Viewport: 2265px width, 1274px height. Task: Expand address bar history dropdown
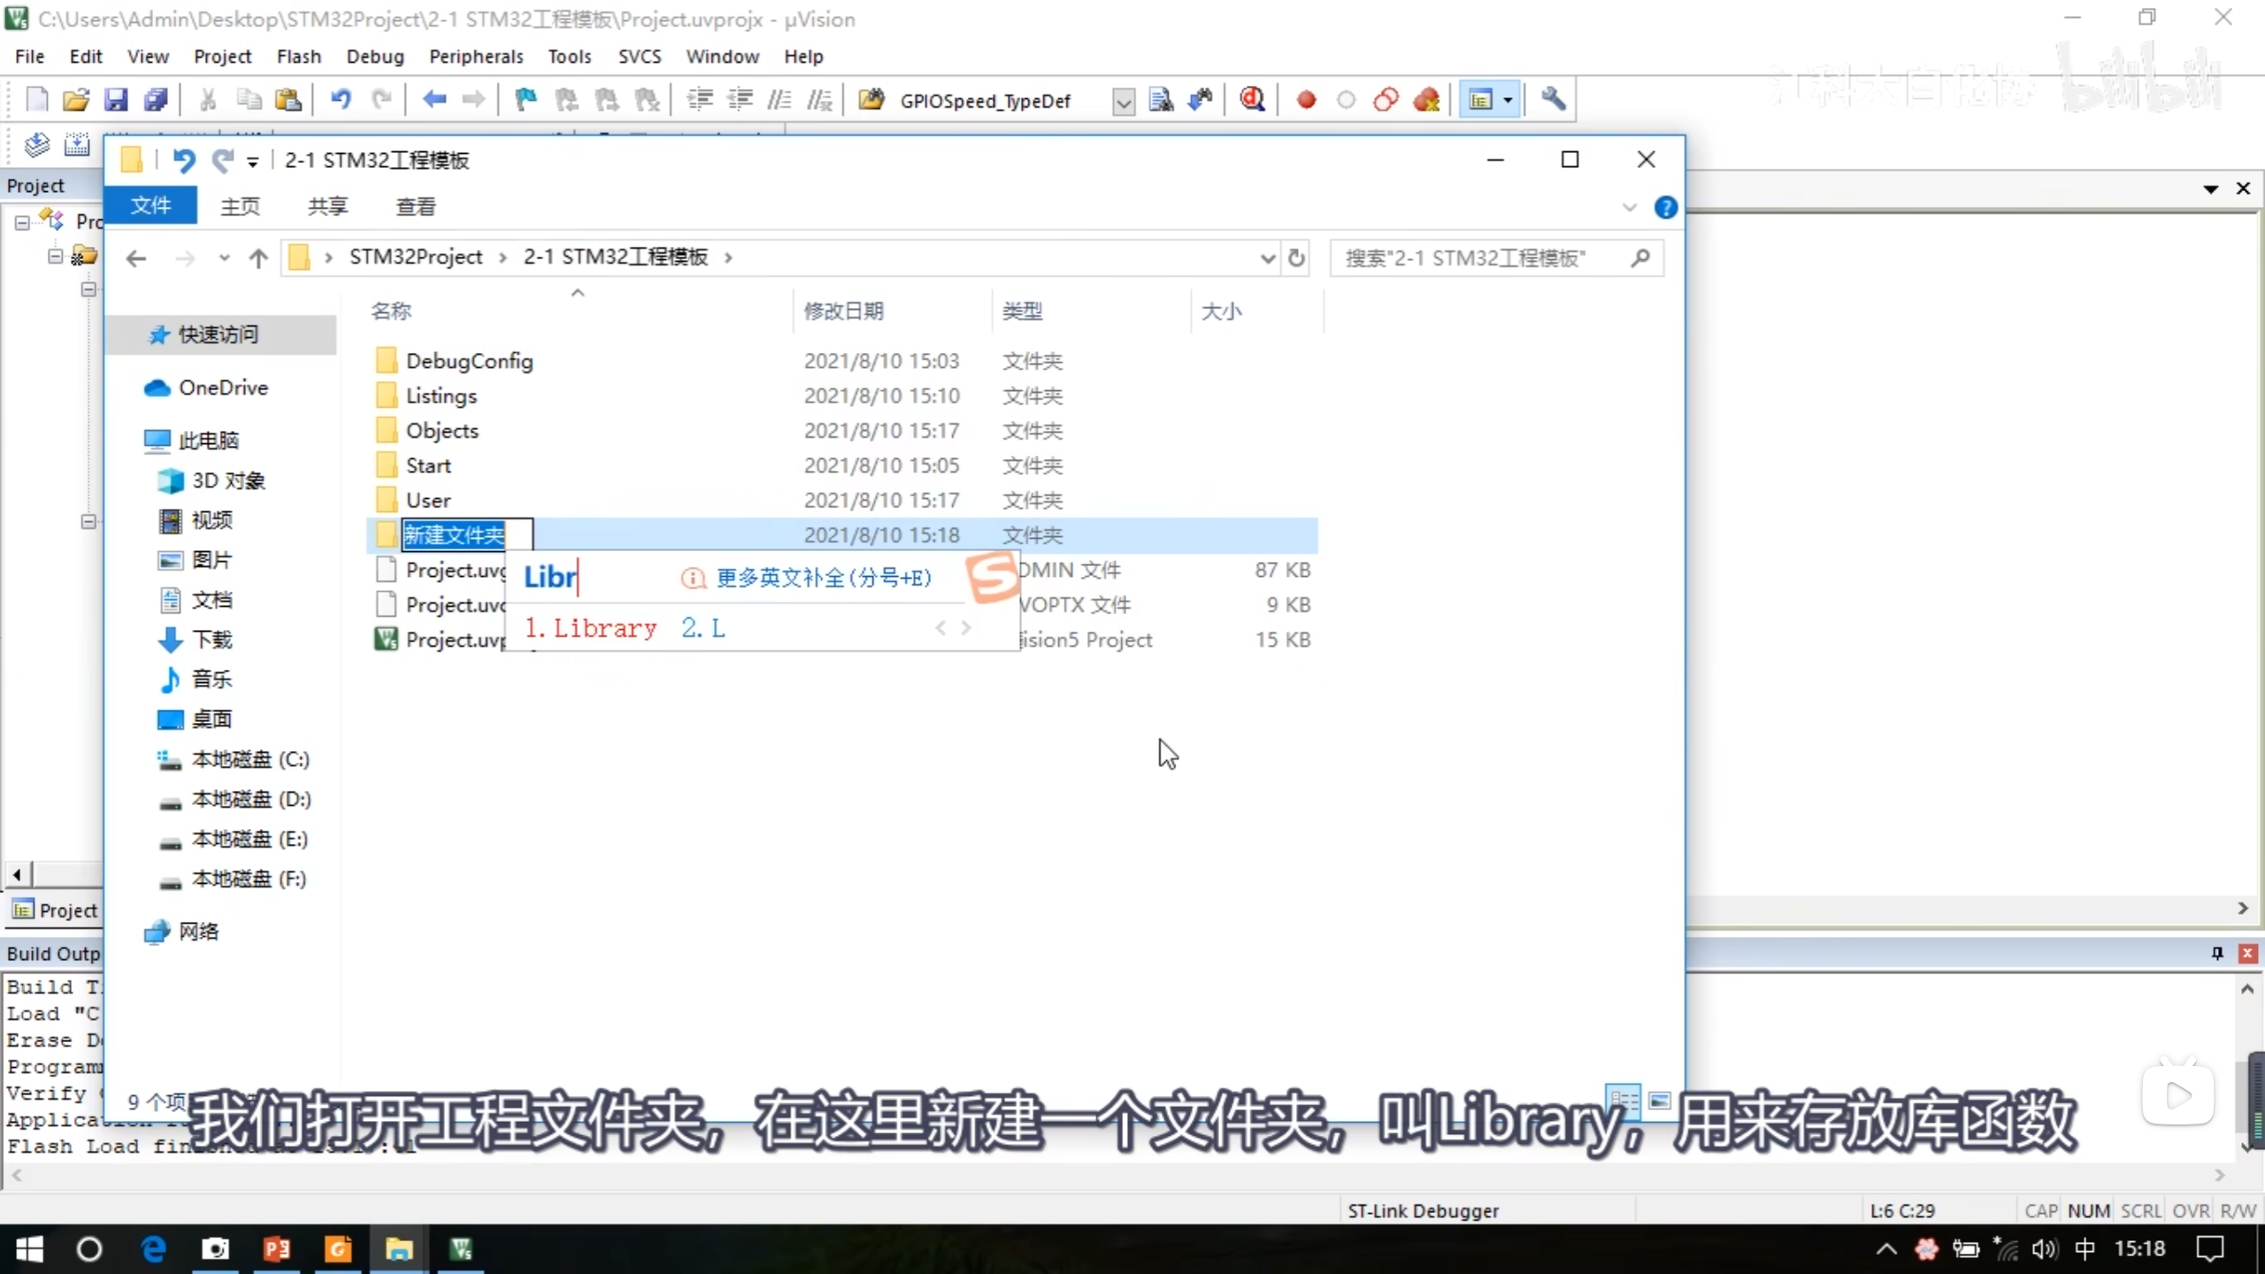[1267, 257]
